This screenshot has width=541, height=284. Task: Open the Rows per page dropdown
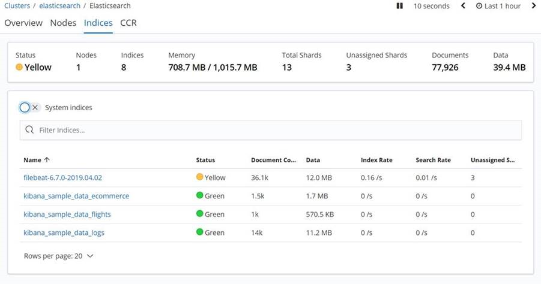click(x=59, y=256)
